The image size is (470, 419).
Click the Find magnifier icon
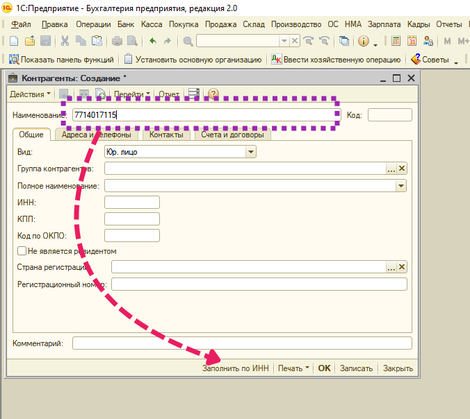(188, 41)
